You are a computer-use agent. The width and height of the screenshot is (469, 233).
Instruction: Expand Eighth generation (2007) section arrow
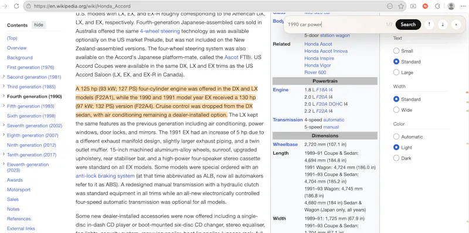(x=4, y=135)
